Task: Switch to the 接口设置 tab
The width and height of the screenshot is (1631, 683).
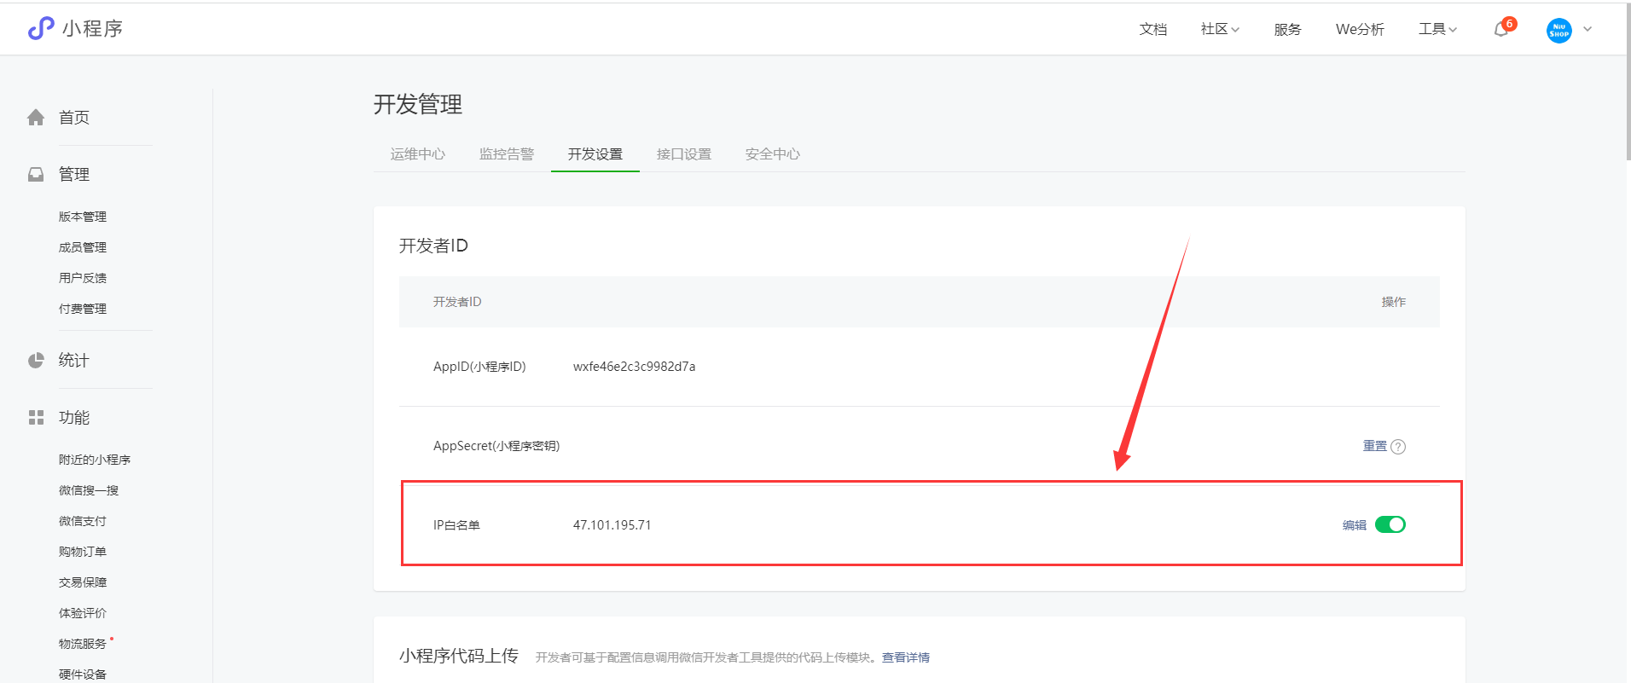Action: click(684, 154)
